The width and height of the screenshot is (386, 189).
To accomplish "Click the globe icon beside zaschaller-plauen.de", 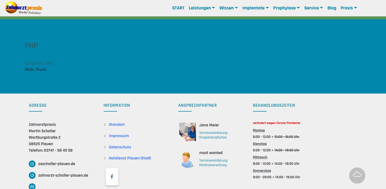I will click(x=32, y=164).
